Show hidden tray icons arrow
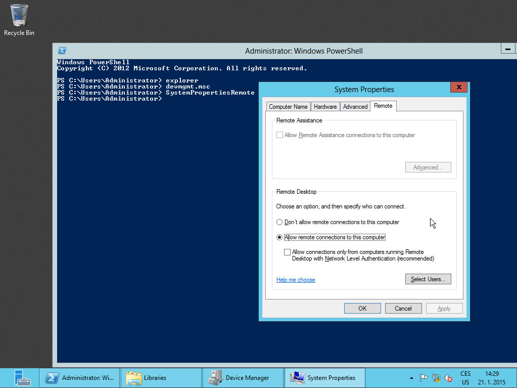The width and height of the screenshot is (517, 388). [x=412, y=378]
